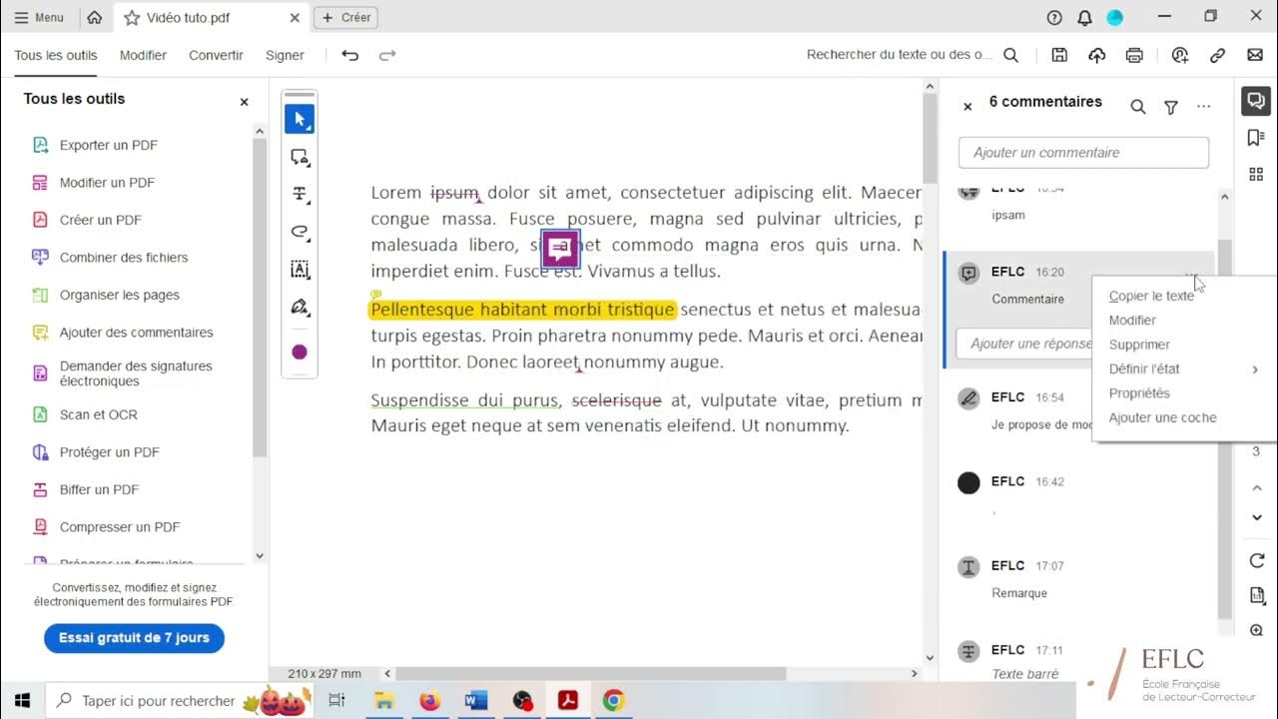Click the send by email icon

[x=1255, y=55]
